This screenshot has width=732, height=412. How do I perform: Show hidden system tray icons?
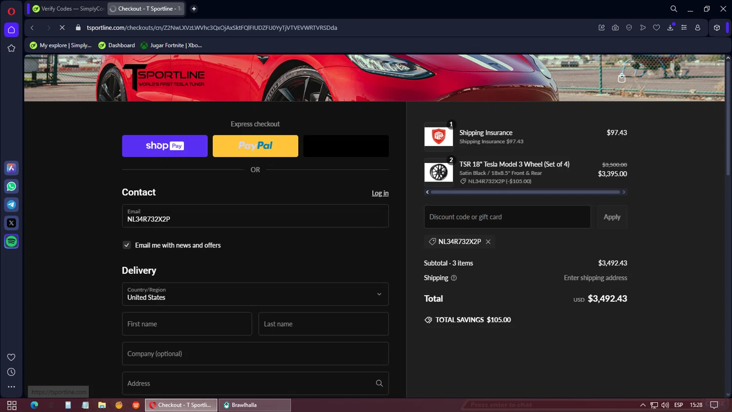point(643,405)
